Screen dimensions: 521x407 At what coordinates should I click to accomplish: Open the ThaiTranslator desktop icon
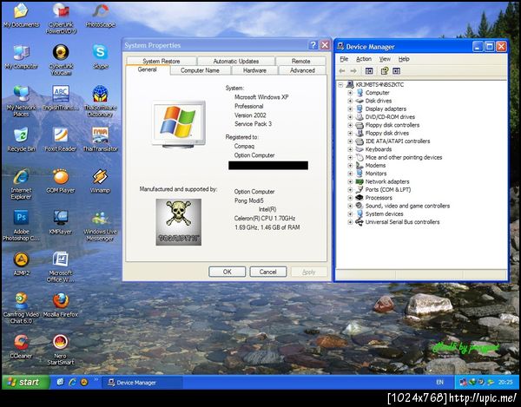[x=101, y=140]
